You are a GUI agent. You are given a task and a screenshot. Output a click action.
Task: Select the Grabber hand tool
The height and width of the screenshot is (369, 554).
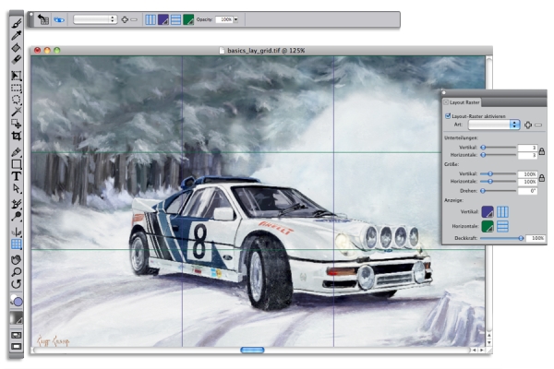[x=17, y=260]
